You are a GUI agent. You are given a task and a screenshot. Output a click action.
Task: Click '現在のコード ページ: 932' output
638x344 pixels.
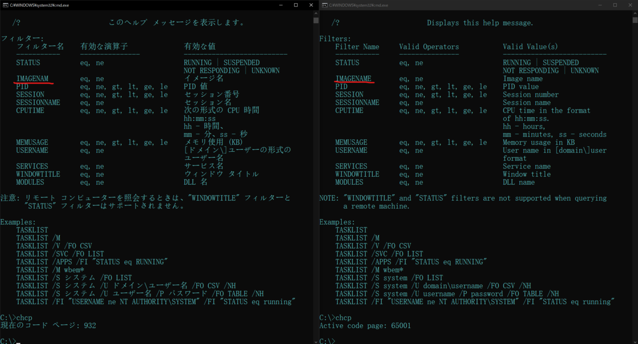(48, 325)
